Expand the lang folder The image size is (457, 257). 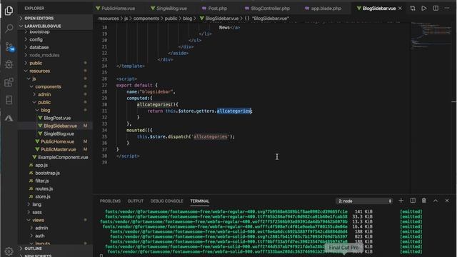click(36, 204)
